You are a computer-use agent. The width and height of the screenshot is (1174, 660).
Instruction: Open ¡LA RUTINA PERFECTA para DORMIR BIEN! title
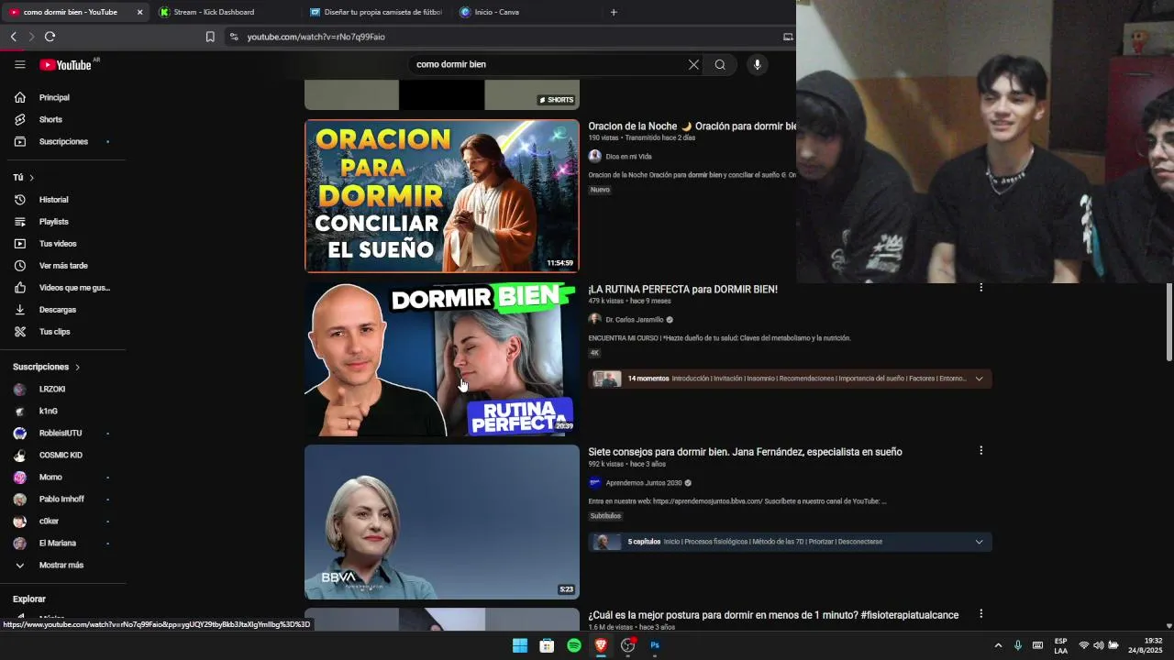pos(682,289)
